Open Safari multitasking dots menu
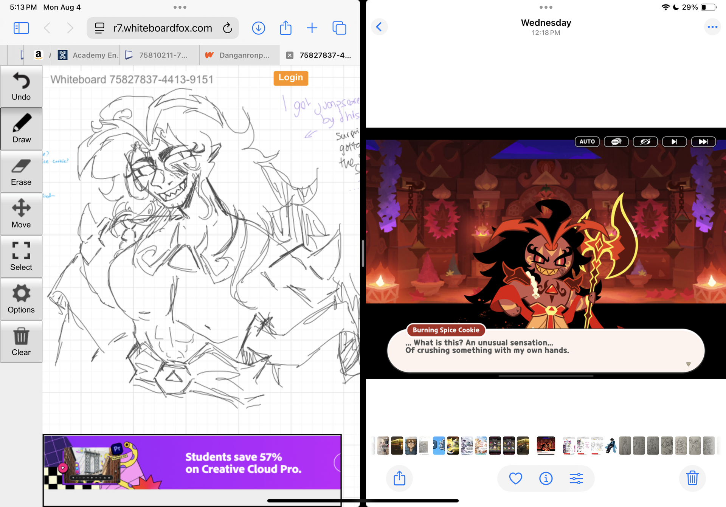The height and width of the screenshot is (507, 726). tap(180, 7)
